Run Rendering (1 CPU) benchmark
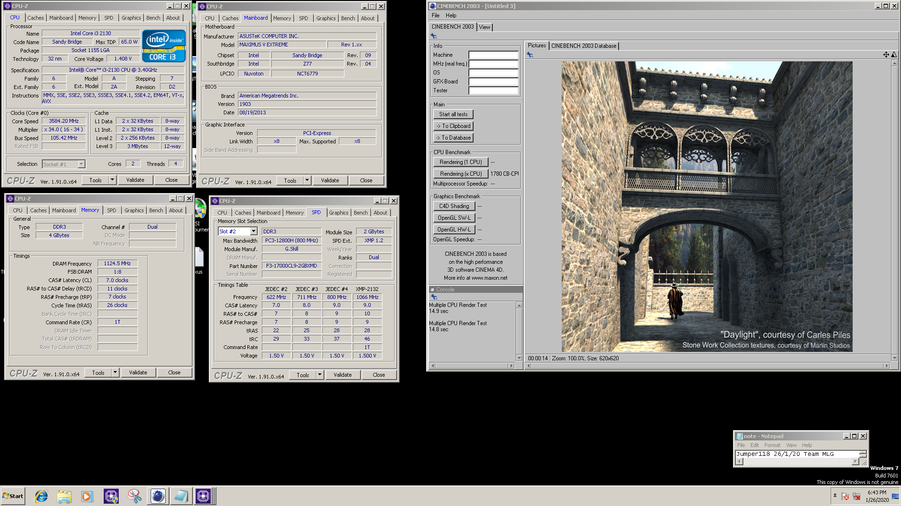The height and width of the screenshot is (506, 901). pos(461,162)
